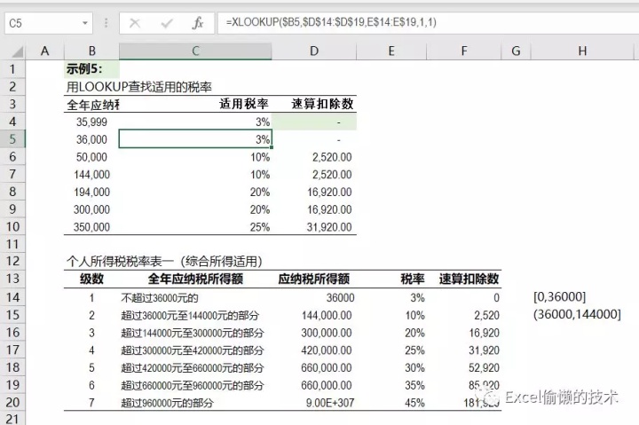Open the Name Box dropdown arrow
The image size is (639, 425).
point(85,23)
